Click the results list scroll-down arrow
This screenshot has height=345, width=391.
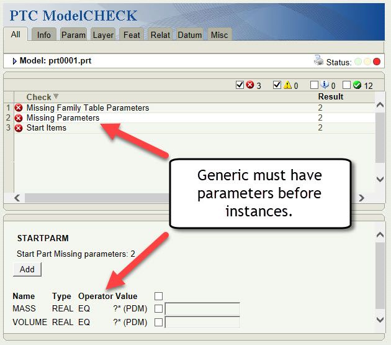click(x=380, y=179)
